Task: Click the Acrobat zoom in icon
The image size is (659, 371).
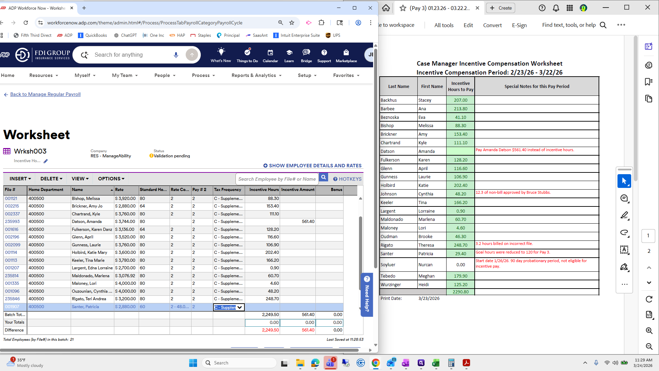Action: coord(649,330)
